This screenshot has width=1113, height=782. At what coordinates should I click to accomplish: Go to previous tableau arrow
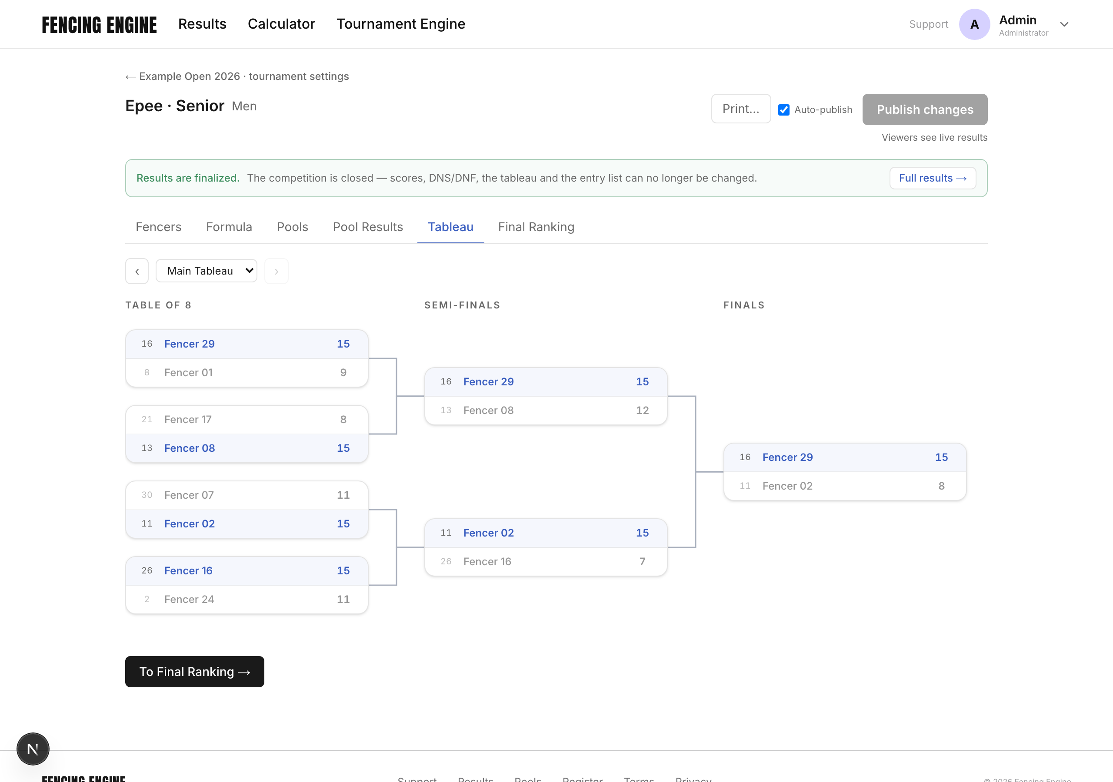(x=137, y=271)
